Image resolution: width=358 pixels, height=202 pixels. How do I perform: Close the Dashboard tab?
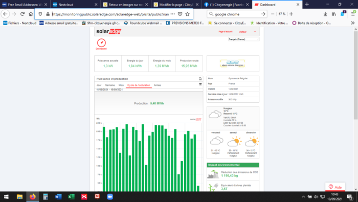click(x=298, y=4)
